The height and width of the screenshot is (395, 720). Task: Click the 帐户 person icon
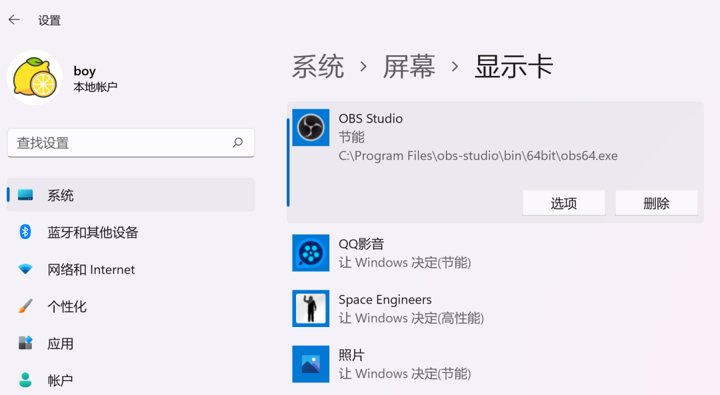tap(25, 380)
